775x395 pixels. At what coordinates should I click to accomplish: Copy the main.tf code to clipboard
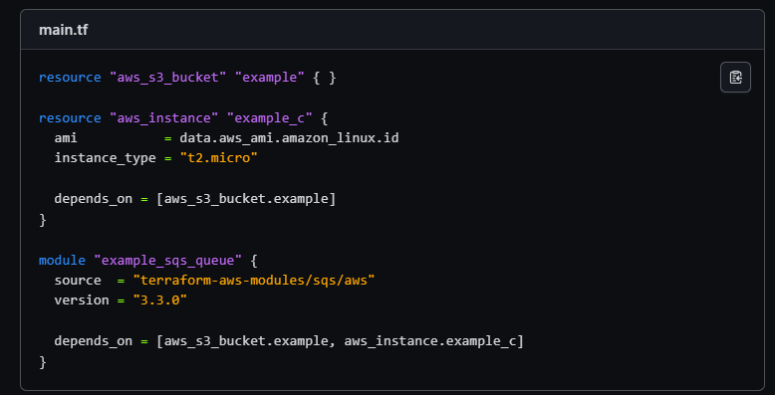coord(735,77)
